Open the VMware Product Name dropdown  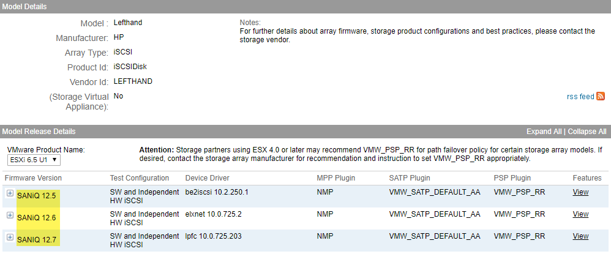click(34, 160)
